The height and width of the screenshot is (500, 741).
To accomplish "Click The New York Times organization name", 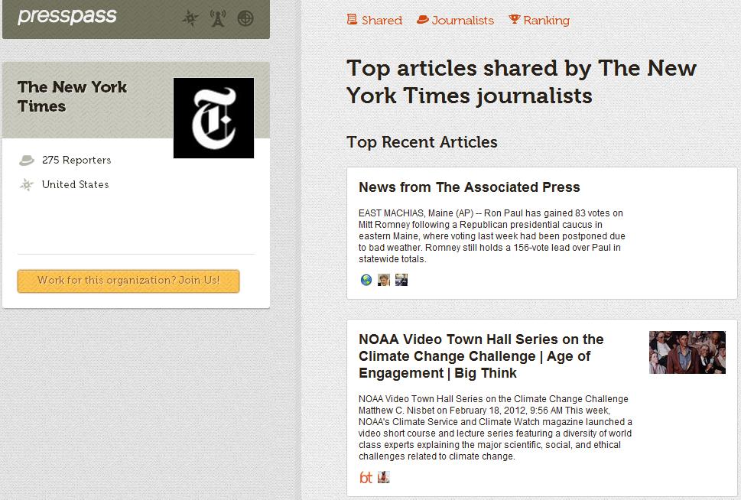I will pos(73,96).
